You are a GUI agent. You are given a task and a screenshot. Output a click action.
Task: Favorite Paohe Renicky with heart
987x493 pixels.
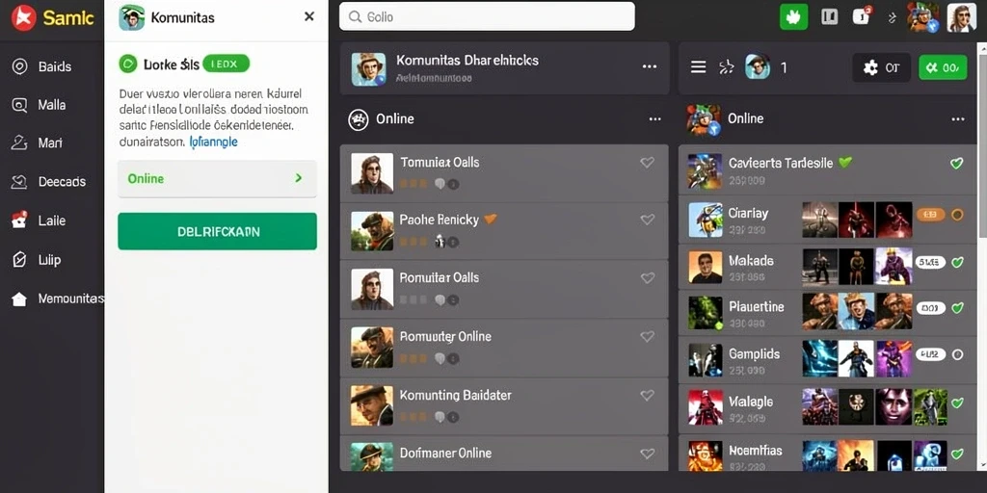click(647, 220)
